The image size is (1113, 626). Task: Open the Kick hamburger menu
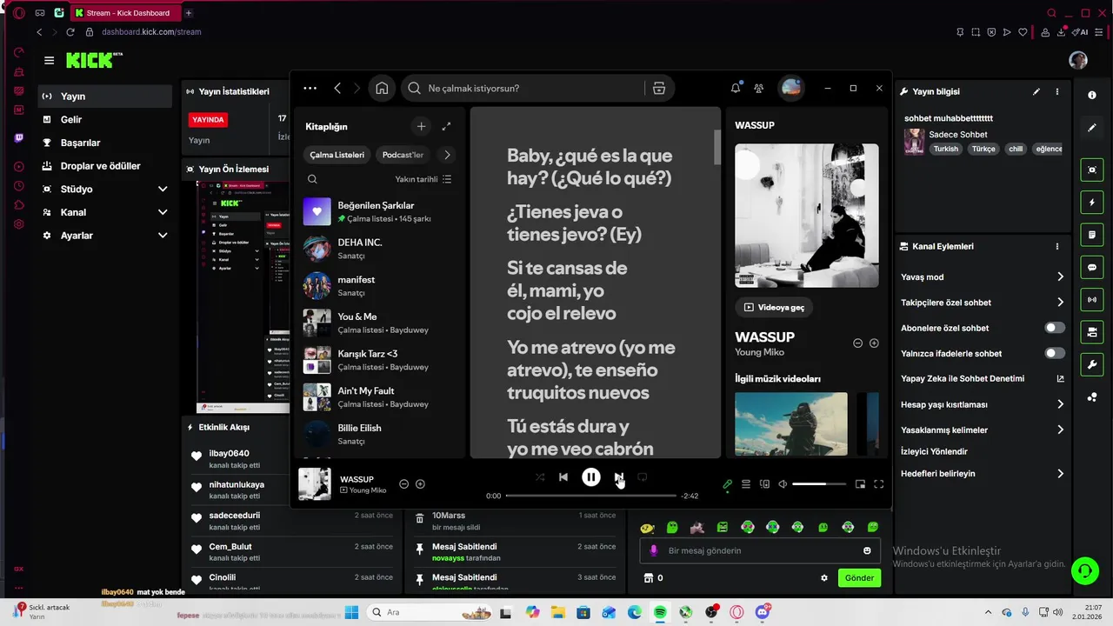49,60
